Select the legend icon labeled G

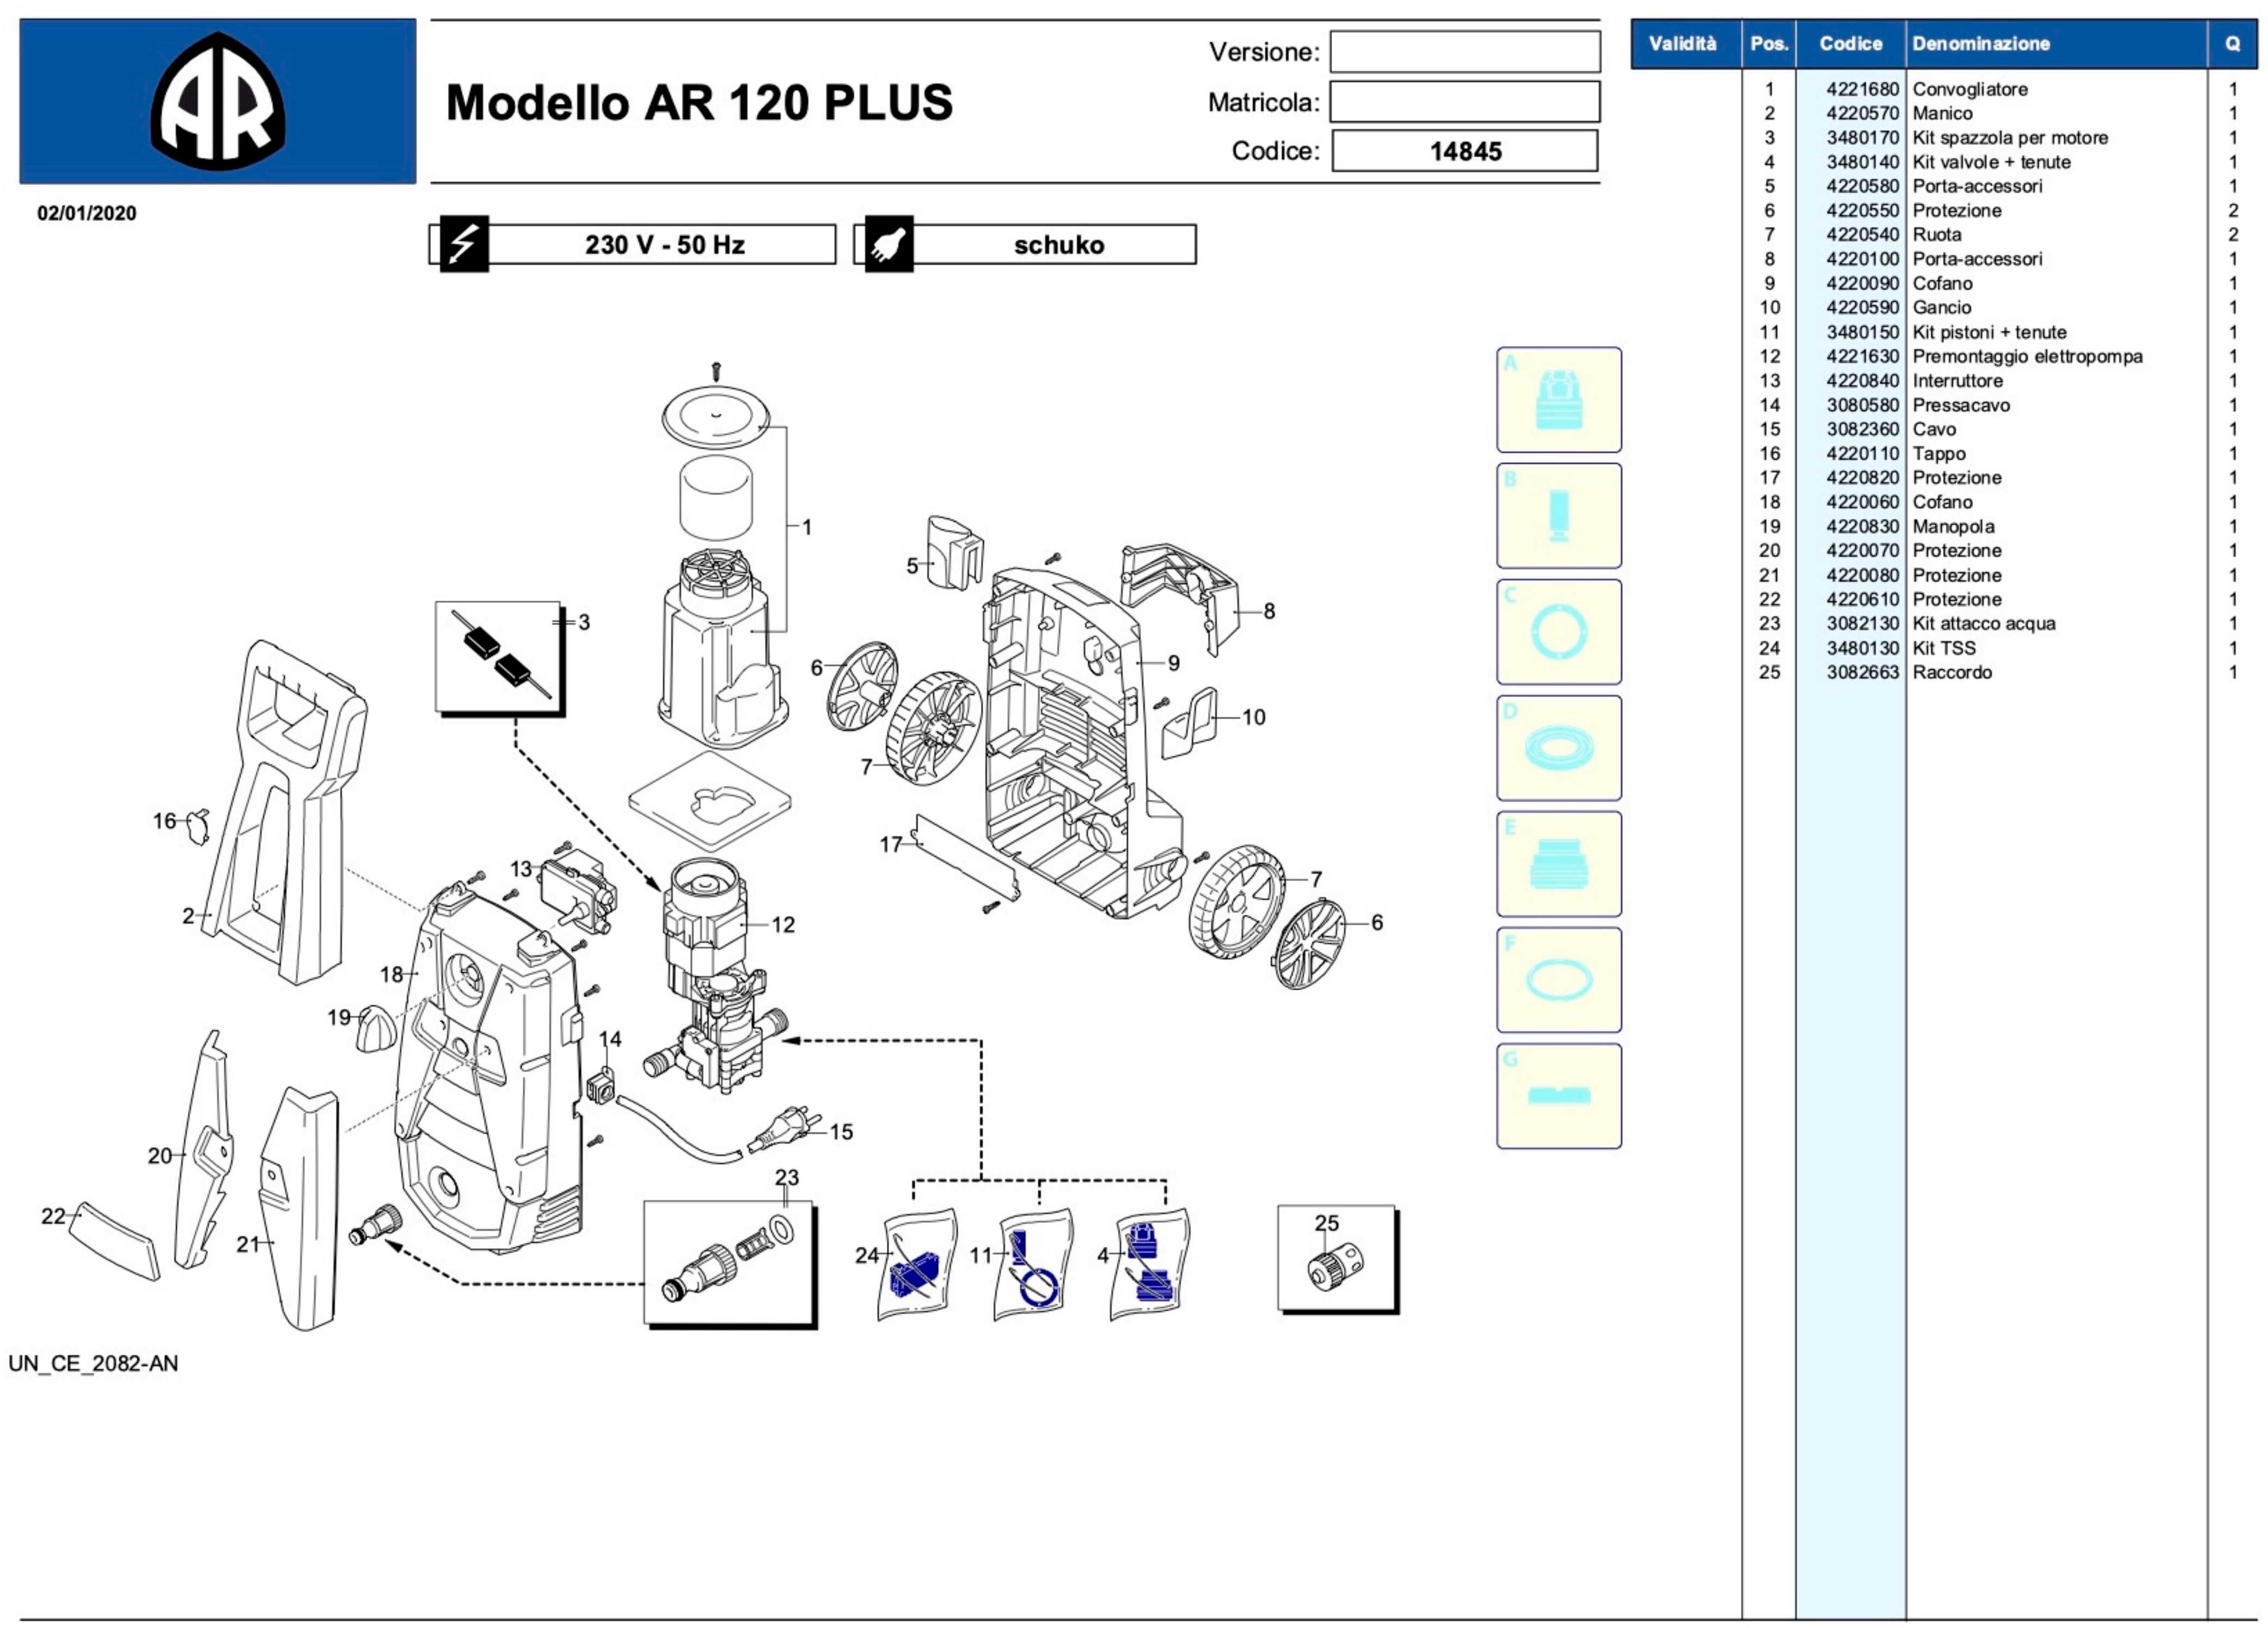point(1558,1095)
